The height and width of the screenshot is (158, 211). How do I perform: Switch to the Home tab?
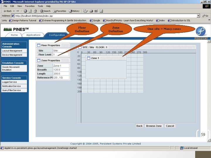click(14, 35)
